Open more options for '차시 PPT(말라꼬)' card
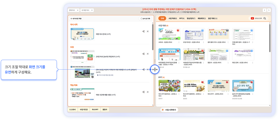 point(179,94)
